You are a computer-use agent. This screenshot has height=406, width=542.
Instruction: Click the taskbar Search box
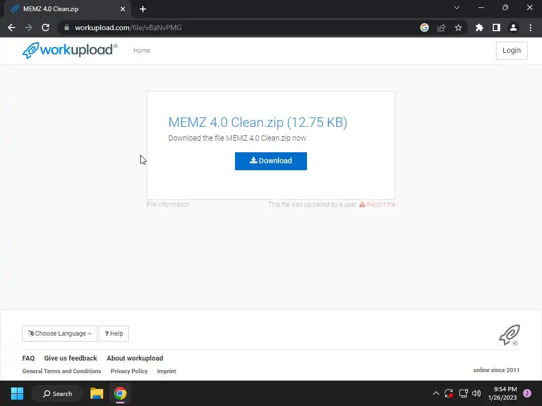pyautogui.click(x=57, y=393)
